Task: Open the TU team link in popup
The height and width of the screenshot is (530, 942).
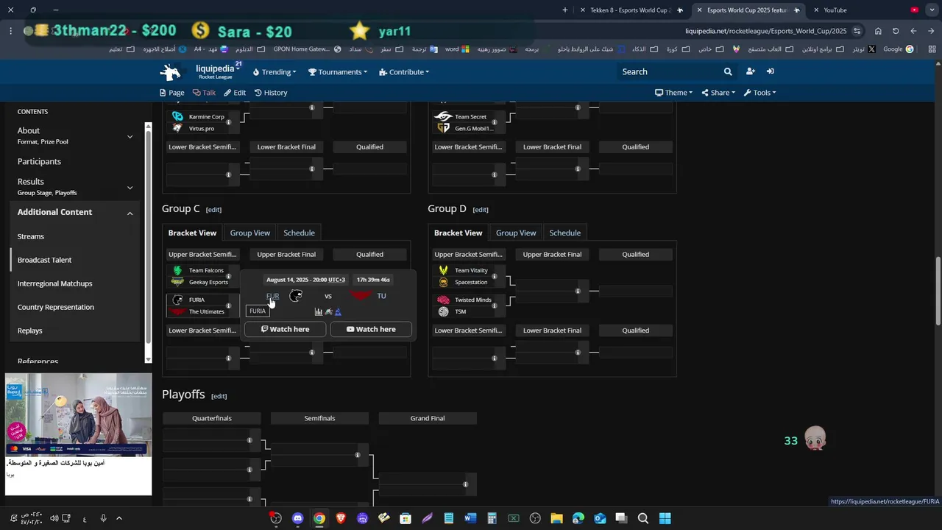Action: pos(381,296)
